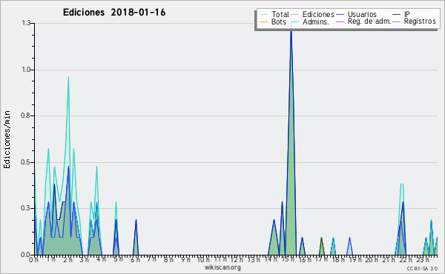
Task: Click the CC BY-SA 3.0 license text
Action: 422,268
